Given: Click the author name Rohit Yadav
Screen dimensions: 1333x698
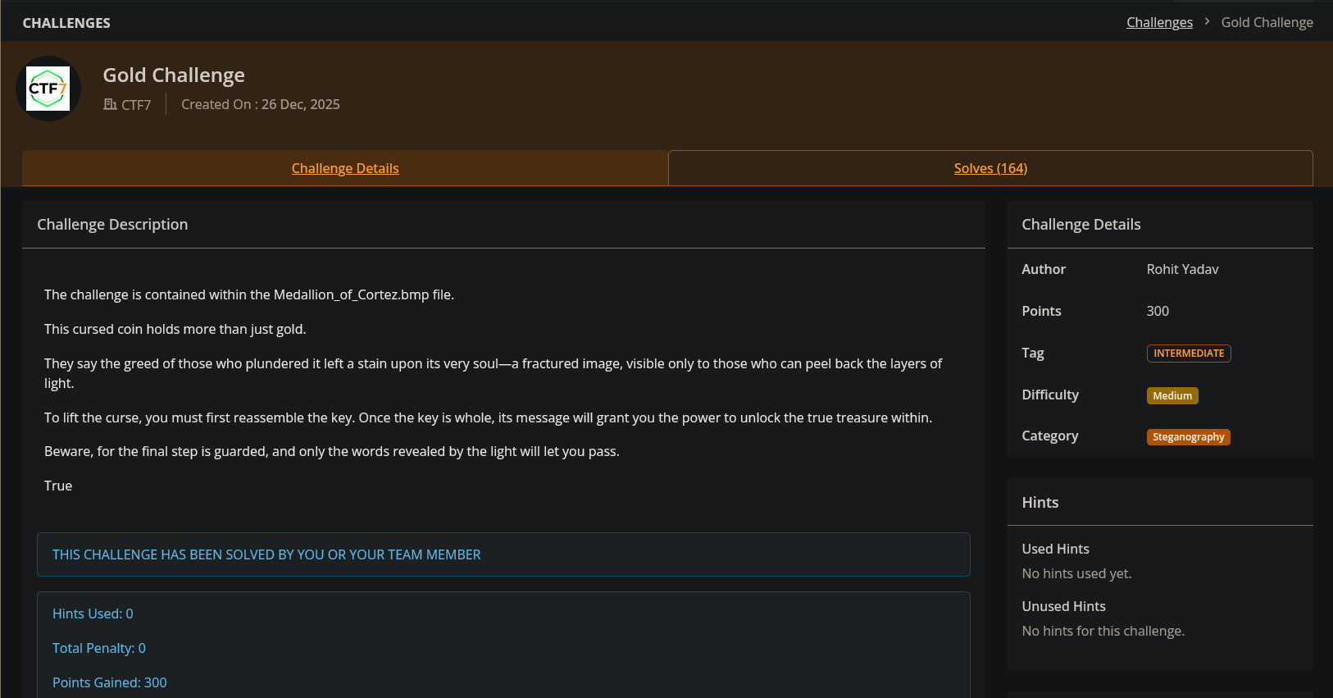Looking at the screenshot, I should [1182, 269].
